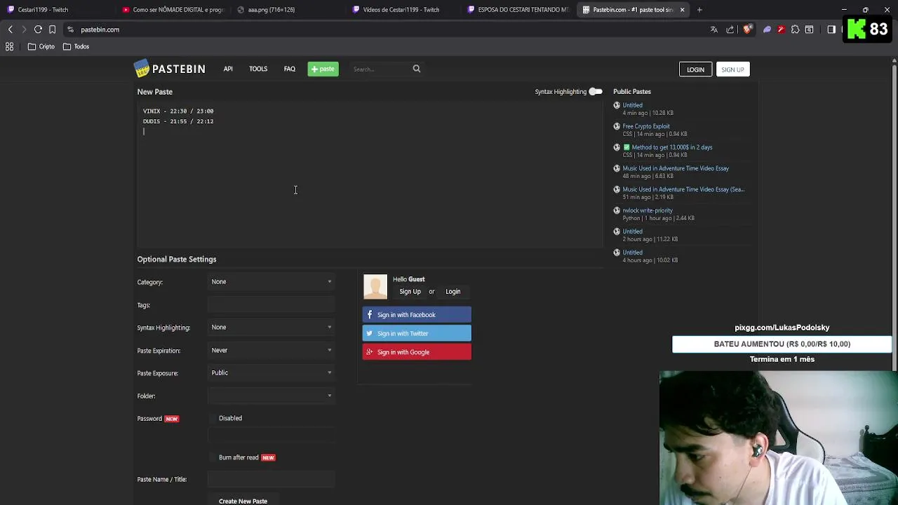Open the TOOLS menu item
898x505 pixels.
(x=258, y=69)
